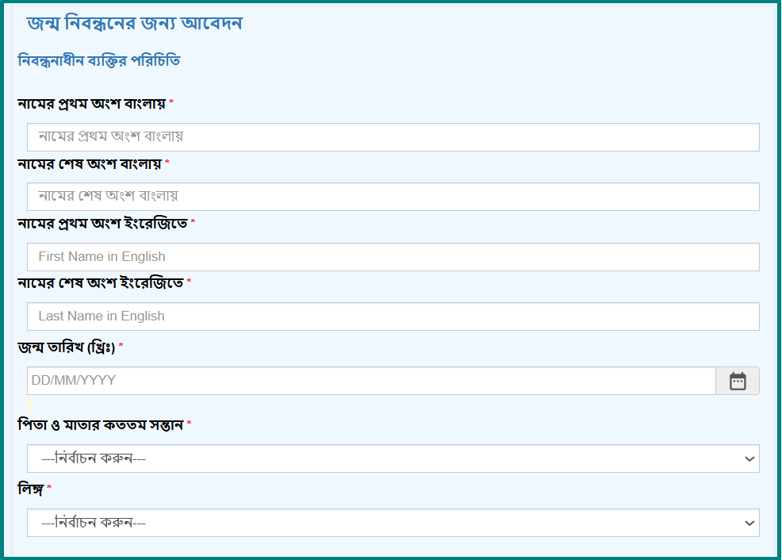Expand the gender dropdown using its chevron arrow
782x560 pixels.
(748, 522)
